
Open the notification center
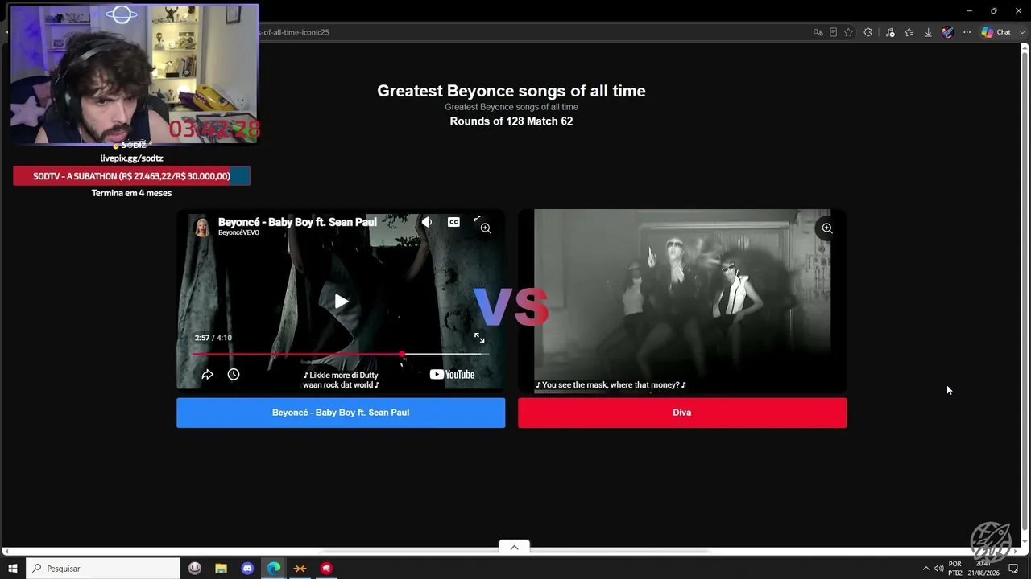click(x=1013, y=569)
